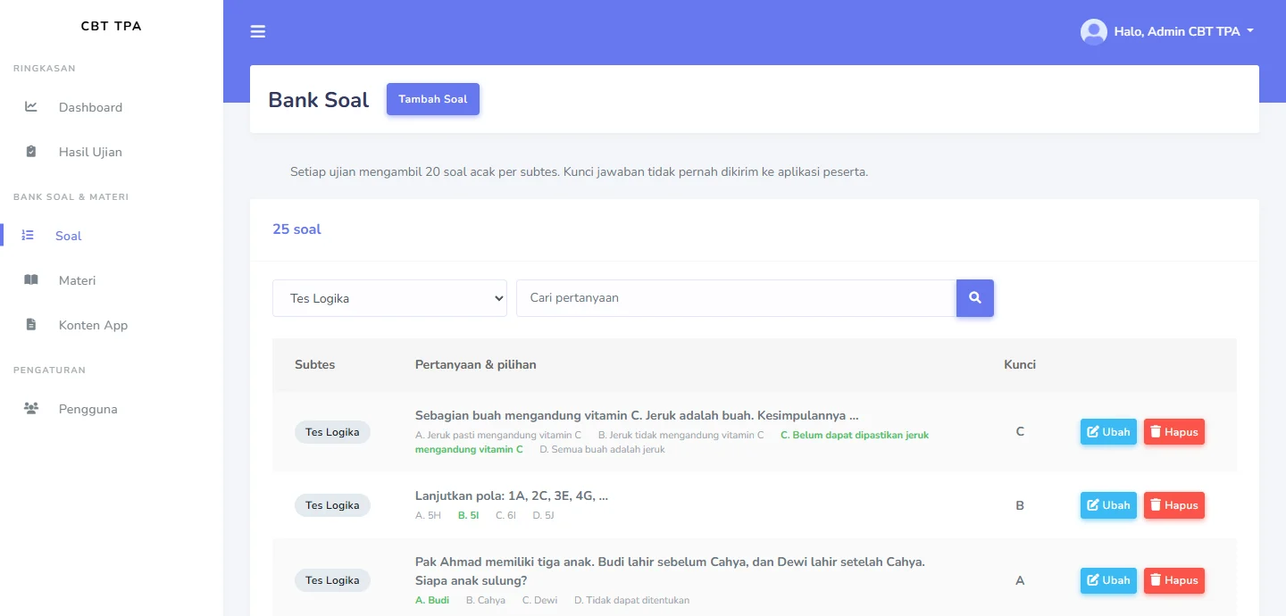Toggle sidebar with hamburger menu icon
Viewport: 1286px width, 616px height.
(x=258, y=32)
